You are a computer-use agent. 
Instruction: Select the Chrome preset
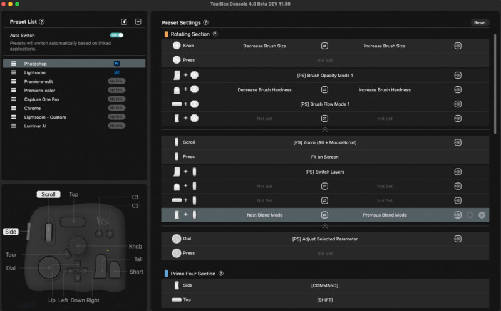(x=74, y=108)
